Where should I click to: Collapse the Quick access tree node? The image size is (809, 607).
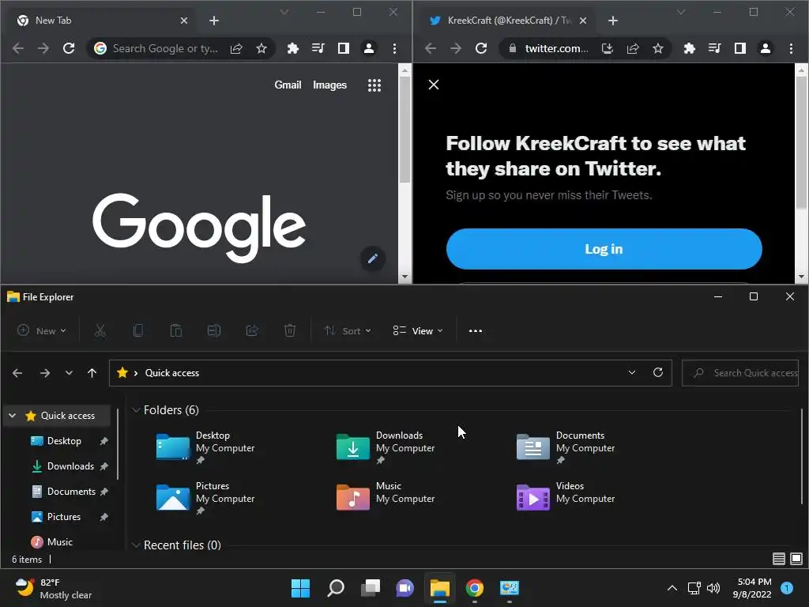point(13,416)
